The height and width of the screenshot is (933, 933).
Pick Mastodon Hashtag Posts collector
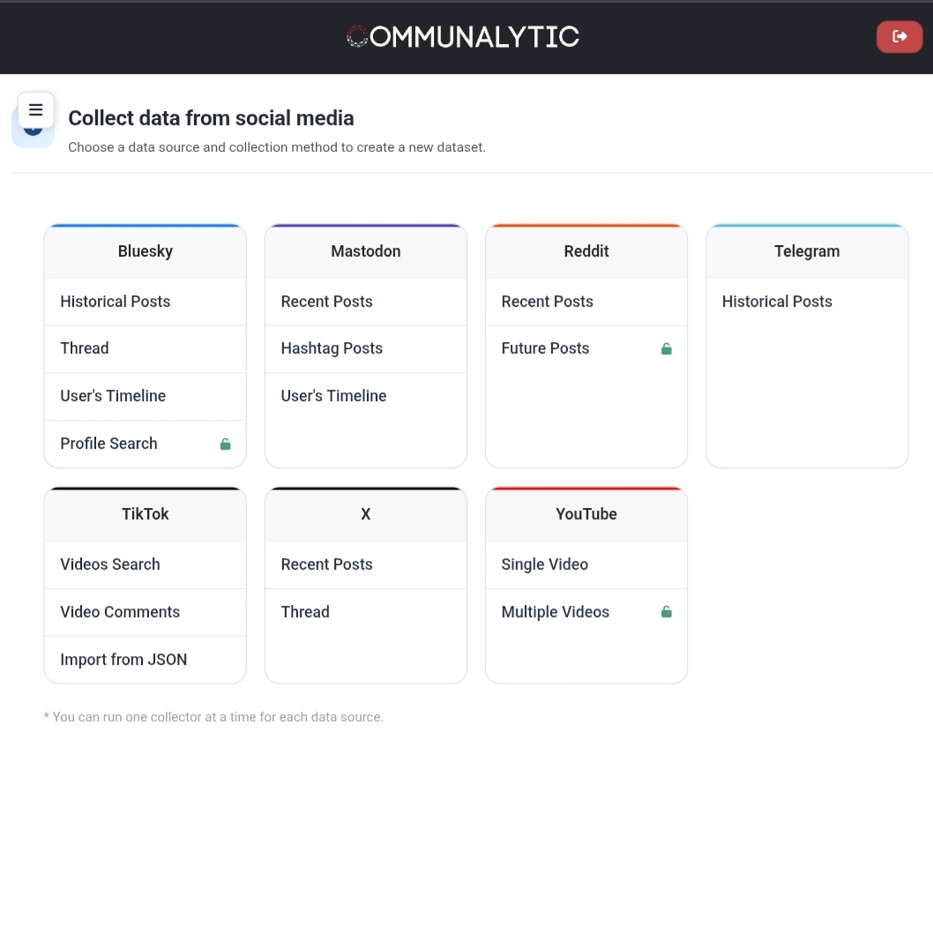click(332, 348)
